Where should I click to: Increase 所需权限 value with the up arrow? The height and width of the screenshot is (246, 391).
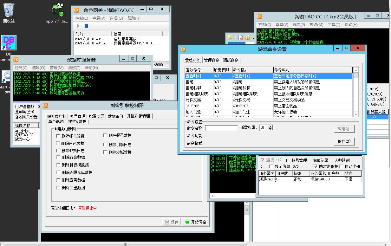tap(270, 126)
